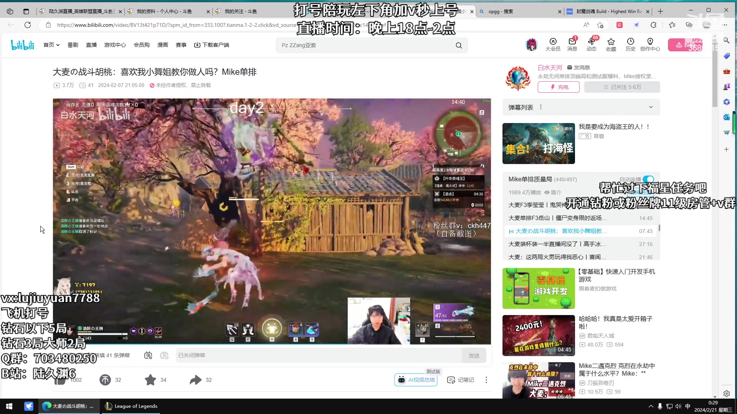
Task: Open the 番剧 nav item
Action: click(x=73, y=45)
